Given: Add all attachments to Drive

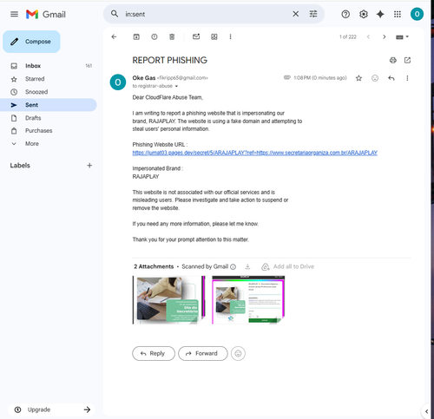Looking at the screenshot, I should pos(288,266).
